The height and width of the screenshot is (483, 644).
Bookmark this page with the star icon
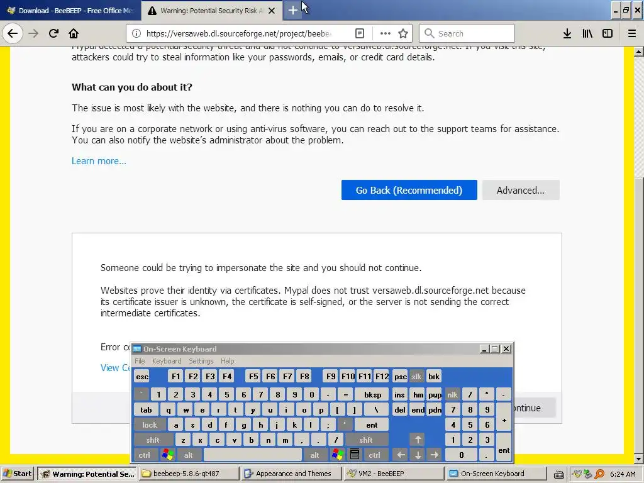tap(403, 34)
